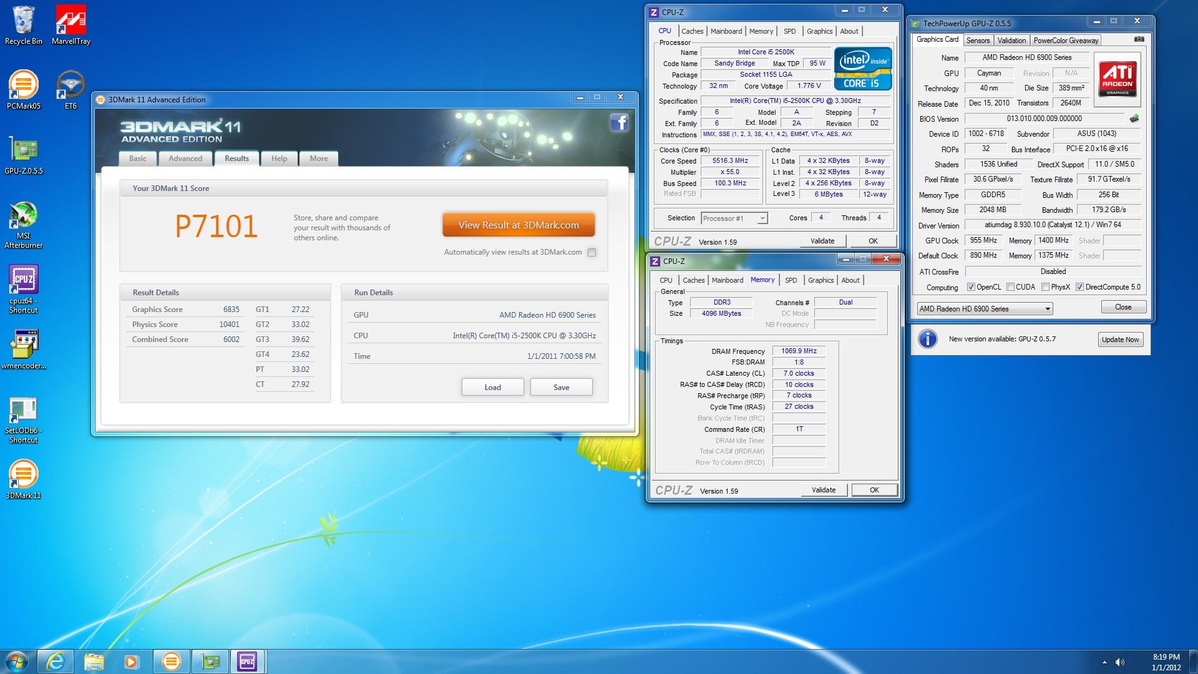Open Mainboard tab in top CPU-Z window
This screenshot has height=674, width=1198.
point(726,31)
